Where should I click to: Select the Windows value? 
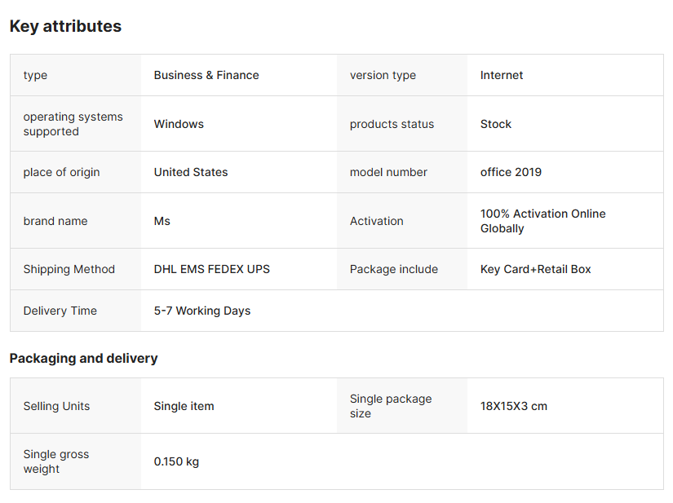[x=179, y=124]
